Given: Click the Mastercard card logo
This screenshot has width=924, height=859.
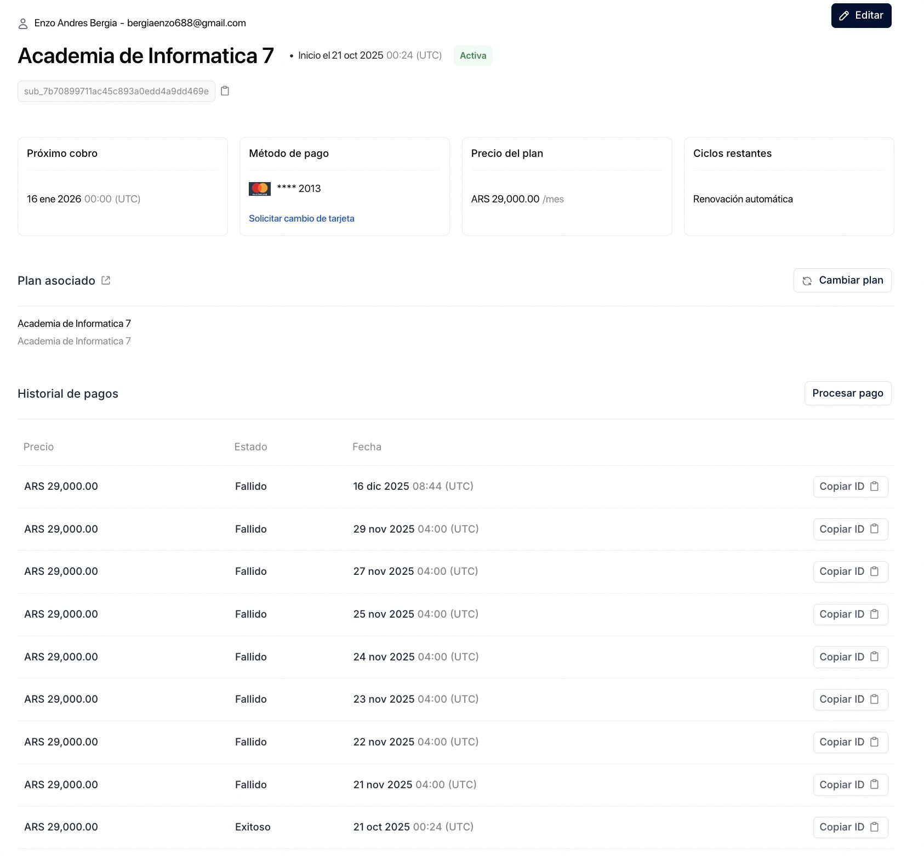Looking at the screenshot, I should (260, 189).
